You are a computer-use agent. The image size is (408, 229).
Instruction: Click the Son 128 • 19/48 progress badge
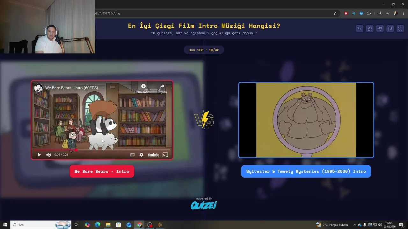(x=204, y=50)
